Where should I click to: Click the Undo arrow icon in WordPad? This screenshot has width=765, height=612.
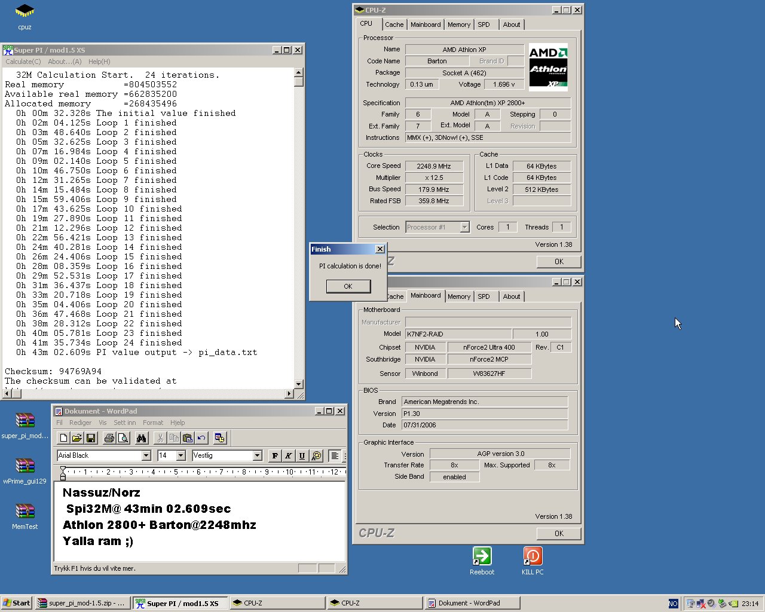[x=201, y=438]
